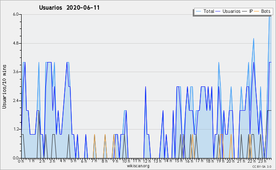Click the y-axis value 1.2
This screenshot has height=170, width=276.
[16, 130]
